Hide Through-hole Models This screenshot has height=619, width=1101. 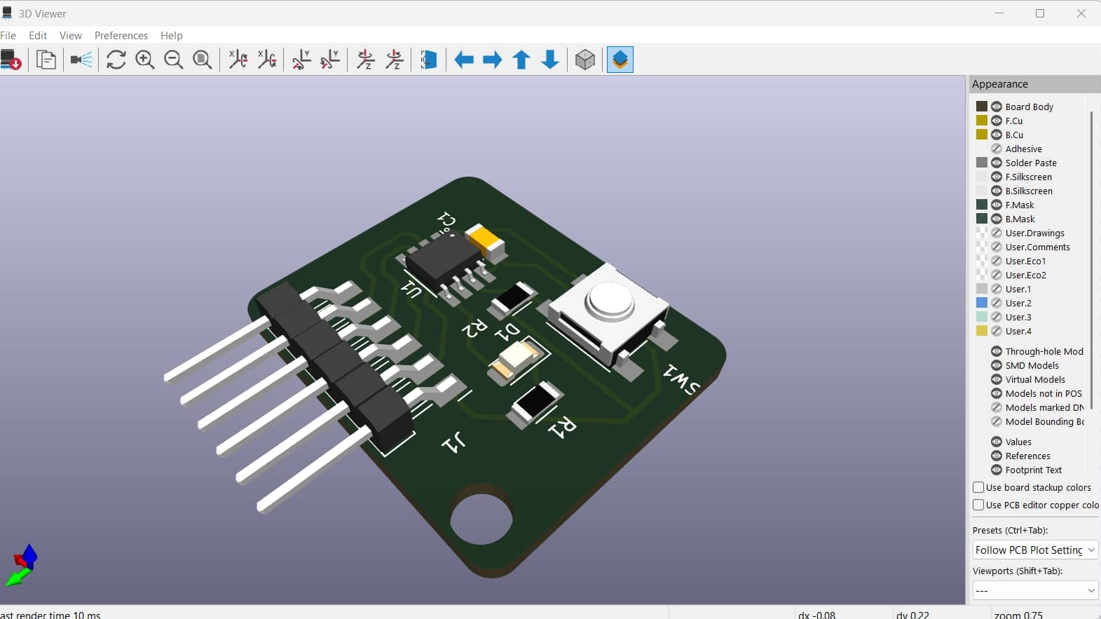(997, 351)
